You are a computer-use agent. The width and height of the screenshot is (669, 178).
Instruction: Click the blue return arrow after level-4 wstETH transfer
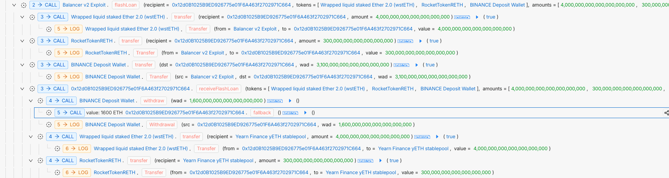pyautogui.click(x=437, y=137)
